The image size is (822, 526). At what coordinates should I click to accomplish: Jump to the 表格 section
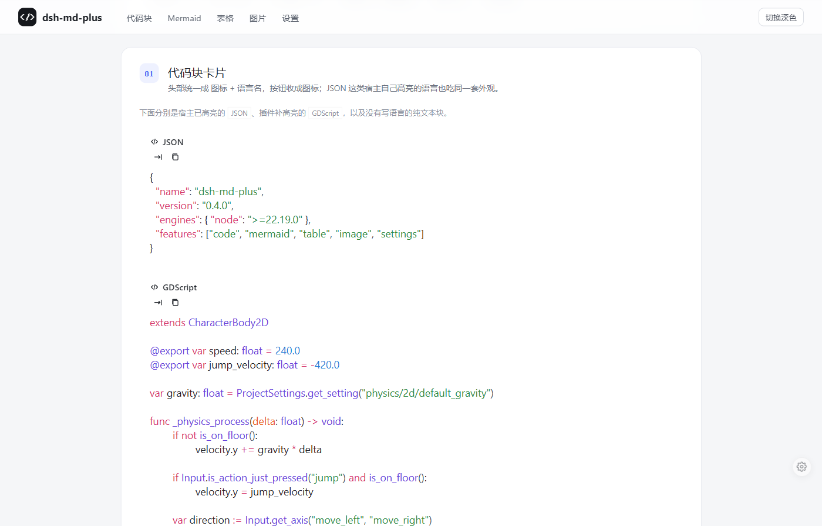pyautogui.click(x=225, y=18)
